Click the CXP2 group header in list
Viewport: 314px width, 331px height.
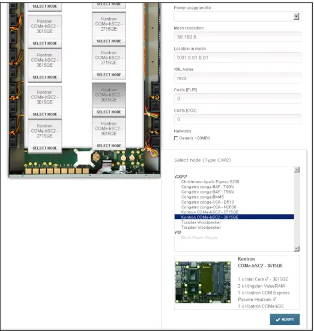pos(181,177)
